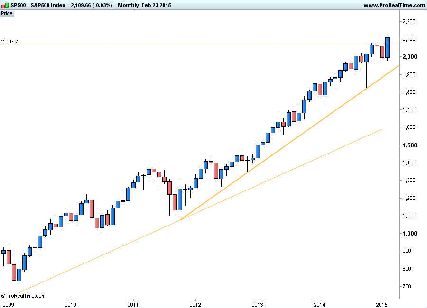The image size is (427, 308).
Task: Click the 2009 year label on time axis
Action: [x=8, y=305]
